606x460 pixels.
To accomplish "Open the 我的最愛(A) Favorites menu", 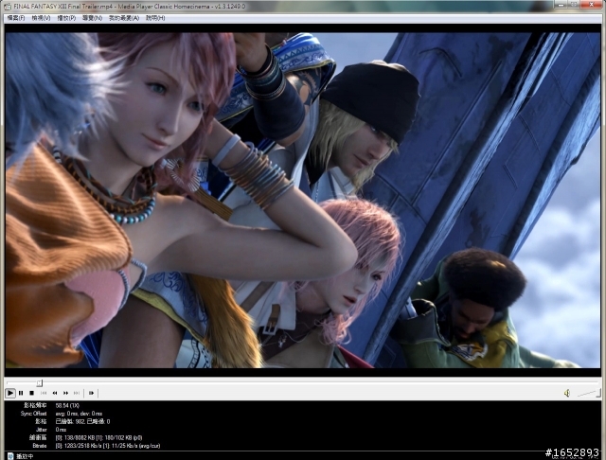I will pos(124,18).
